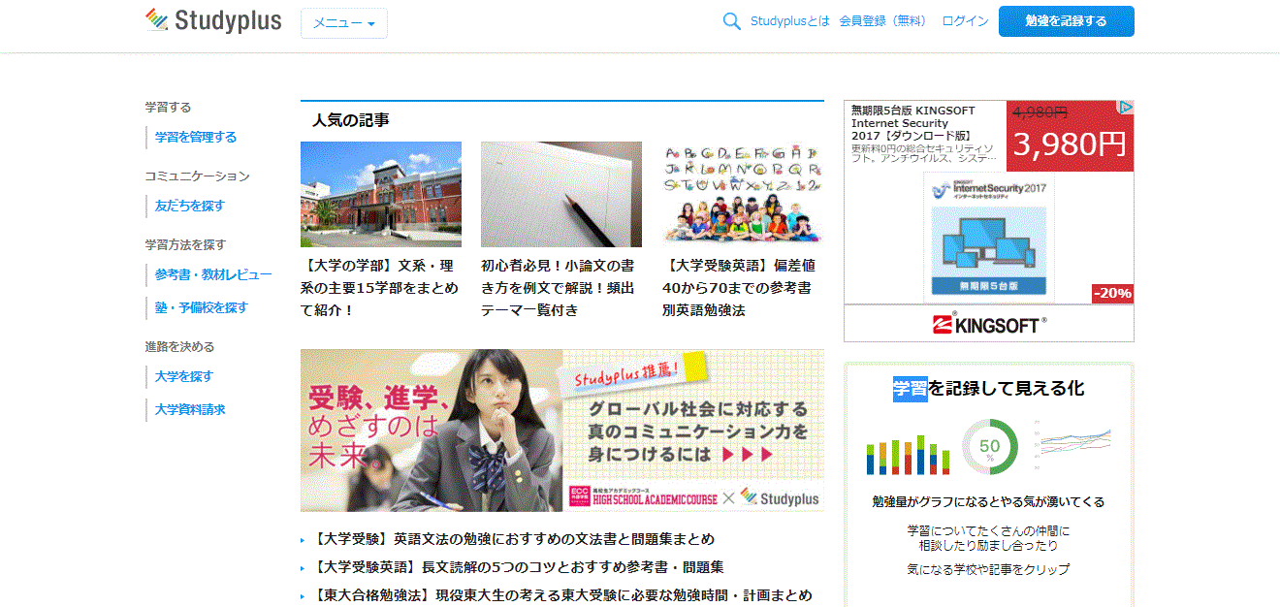The height and width of the screenshot is (607, 1280).
Task: Open the Studyplusとは link
Action: pos(789,21)
